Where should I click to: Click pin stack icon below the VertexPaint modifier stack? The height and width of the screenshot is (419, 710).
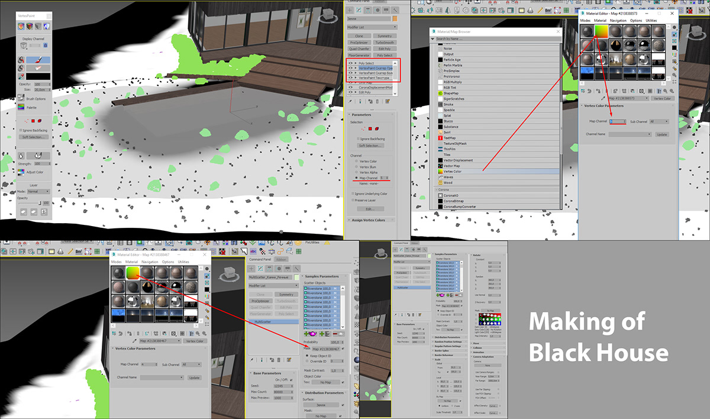pyautogui.click(x=350, y=101)
